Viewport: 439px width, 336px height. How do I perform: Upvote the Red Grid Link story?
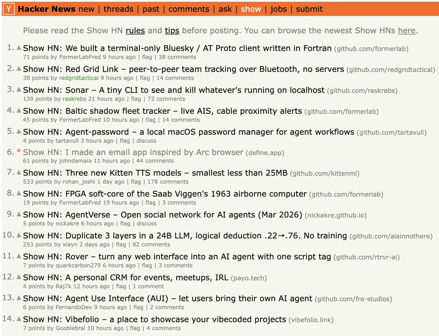pyautogui.click(x=19, y=68)
